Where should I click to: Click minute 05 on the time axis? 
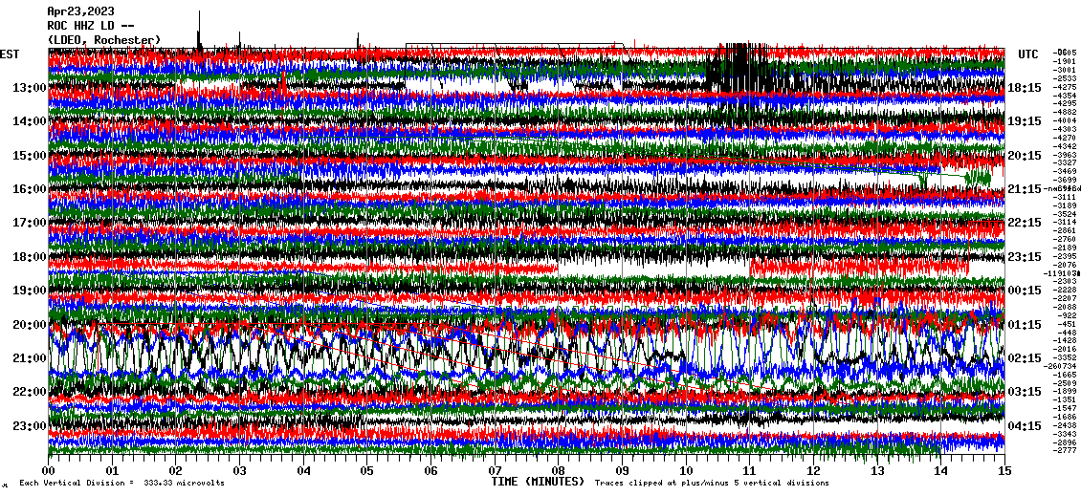click(x=367, y=470)
